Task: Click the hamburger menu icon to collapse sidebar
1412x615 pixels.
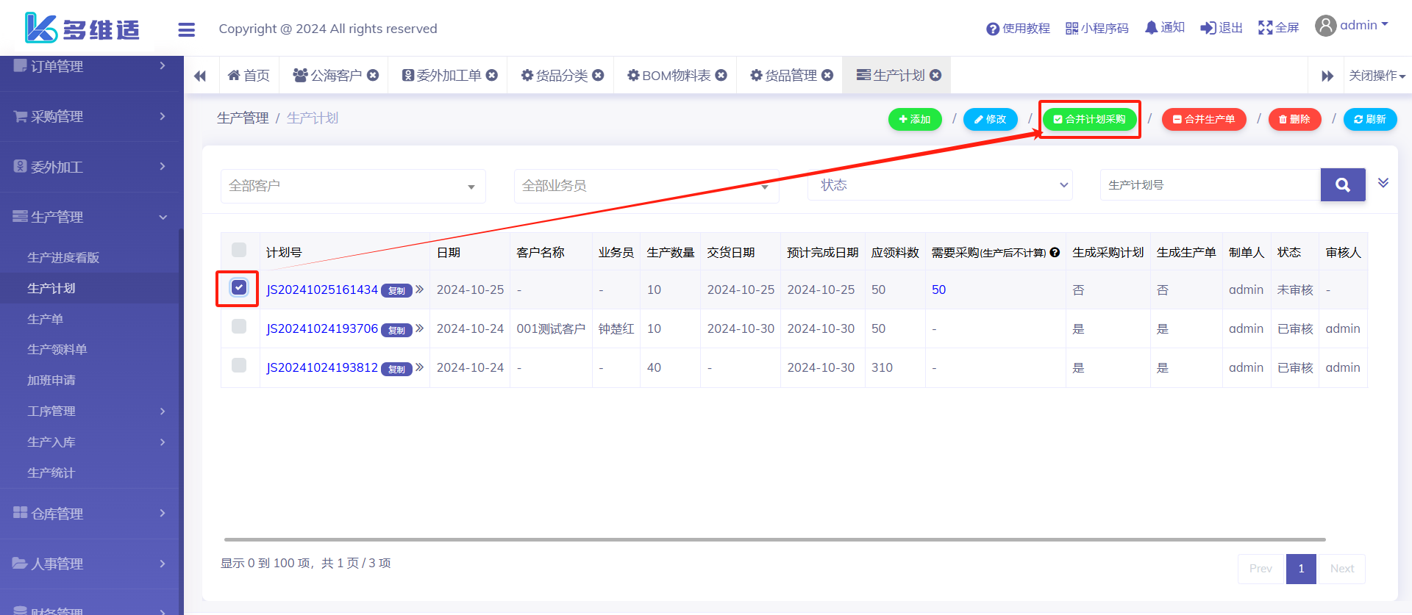Action: [186, 29]
